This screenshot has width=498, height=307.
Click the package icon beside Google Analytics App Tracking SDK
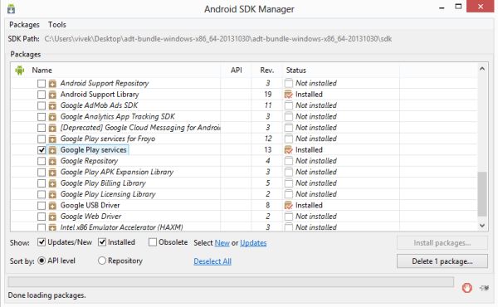pyautogui.click(x=52, y=117)
